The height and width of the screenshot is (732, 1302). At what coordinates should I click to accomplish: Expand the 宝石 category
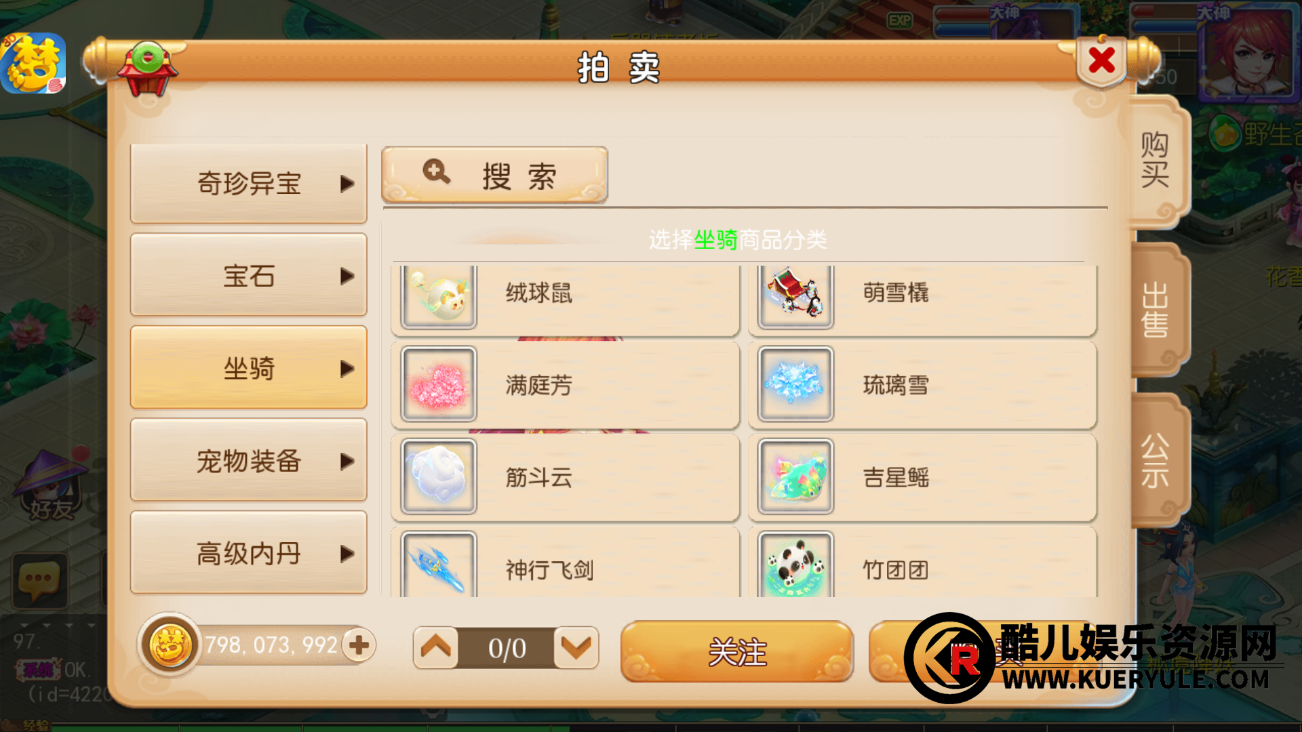pyautogui.click(x=248, y=275)
